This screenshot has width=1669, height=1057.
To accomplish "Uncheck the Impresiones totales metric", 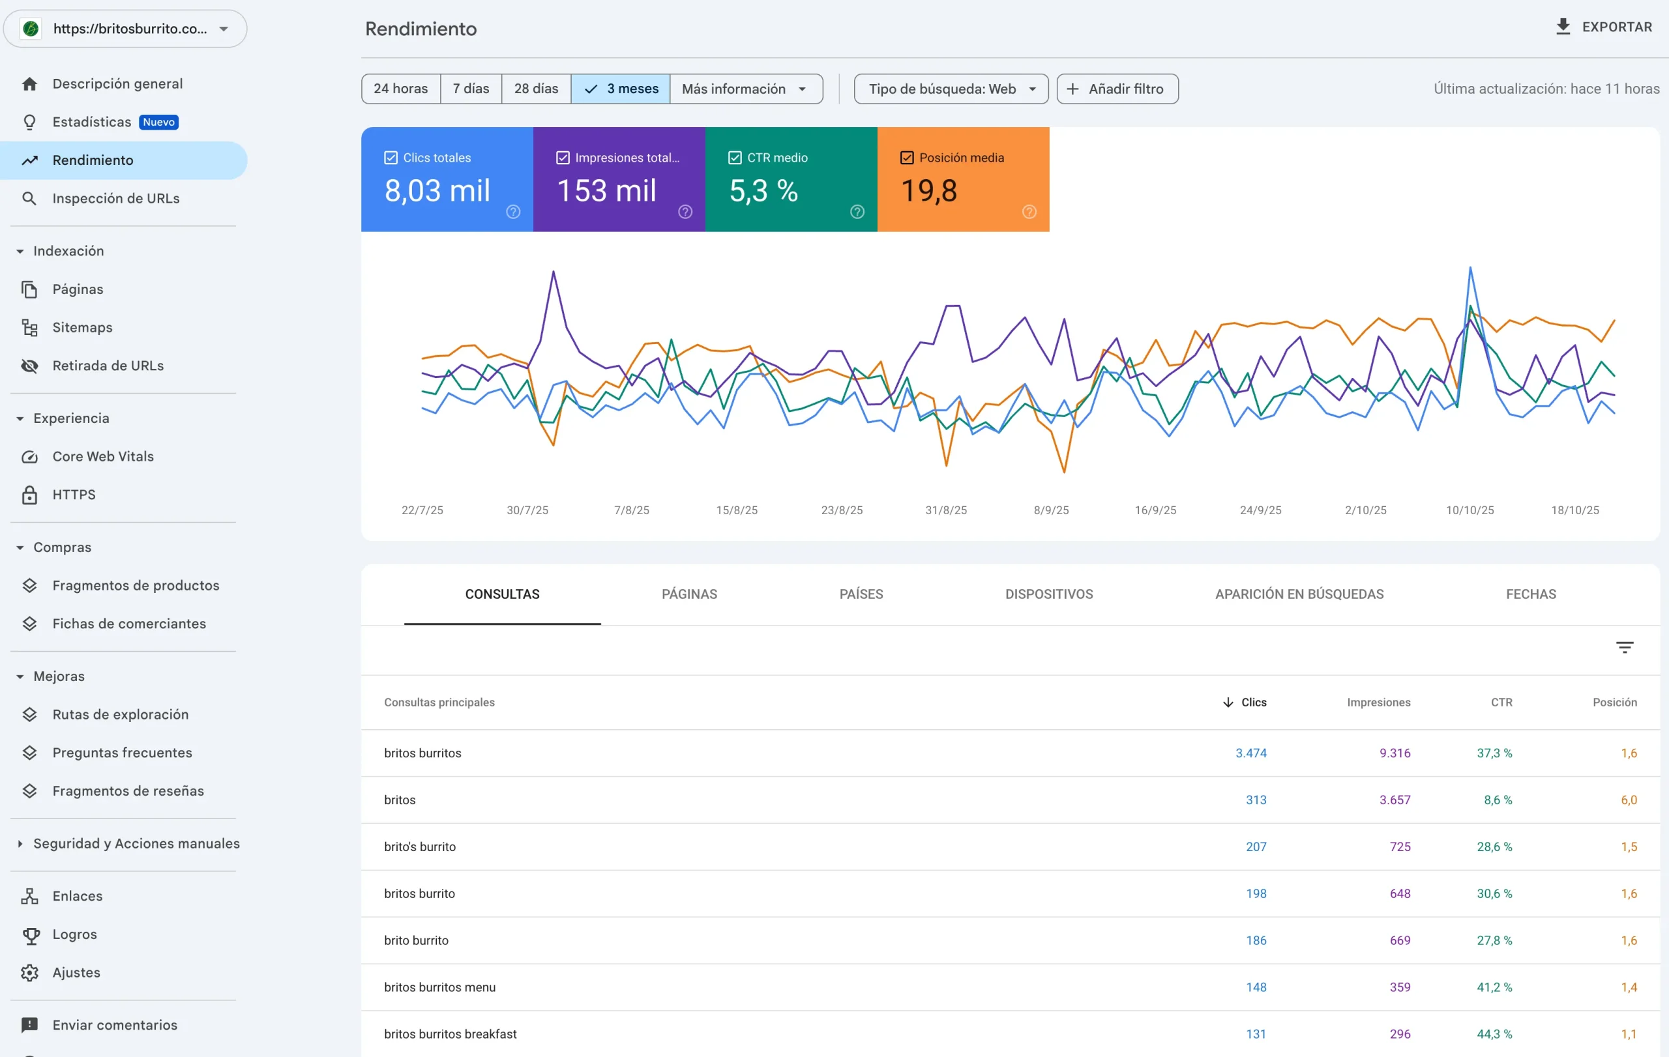I will 563,156.
